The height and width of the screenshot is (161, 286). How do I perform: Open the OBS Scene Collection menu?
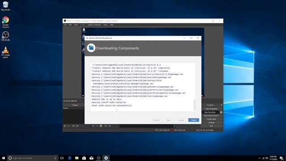pyautogui.click(x=94, y=25)
